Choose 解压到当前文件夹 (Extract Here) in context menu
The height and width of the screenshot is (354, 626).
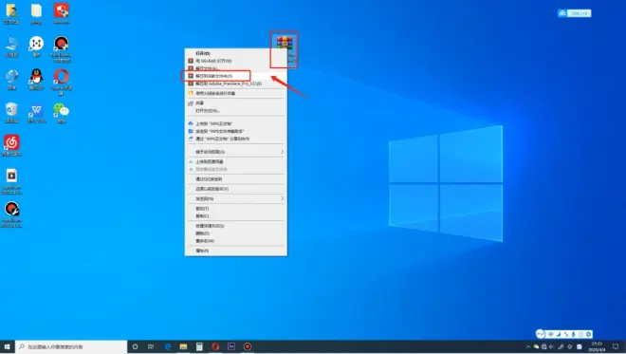pos(235,76)
